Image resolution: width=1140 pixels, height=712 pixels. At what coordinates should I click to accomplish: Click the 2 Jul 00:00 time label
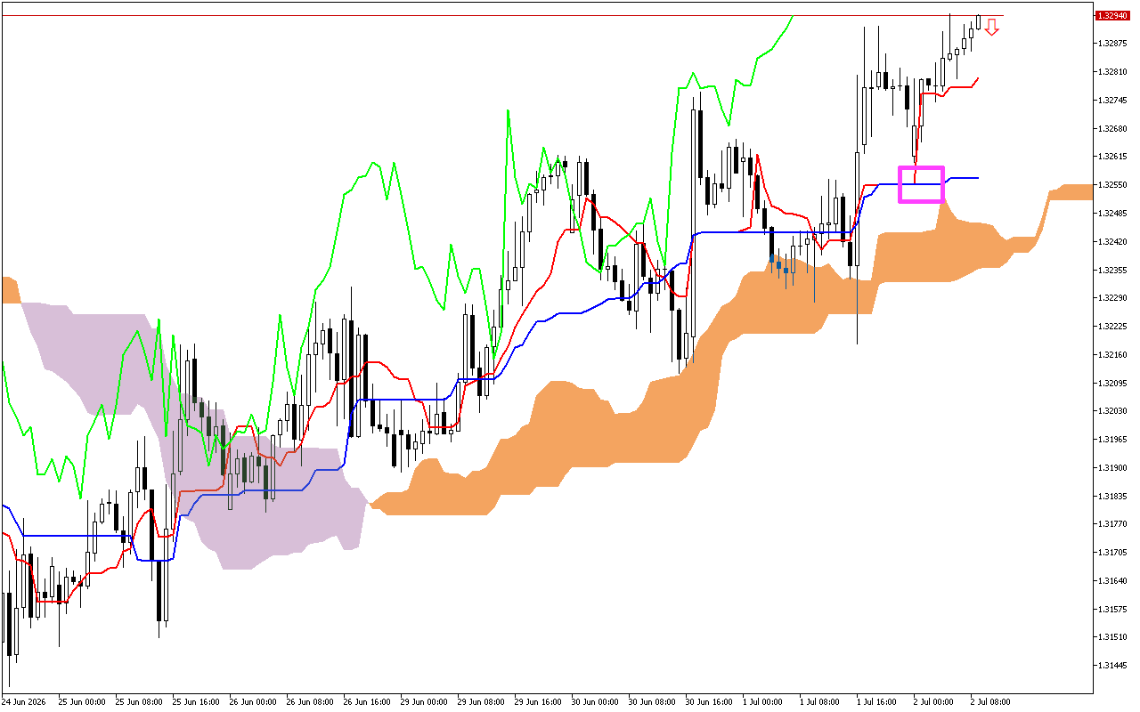(935, 701)
